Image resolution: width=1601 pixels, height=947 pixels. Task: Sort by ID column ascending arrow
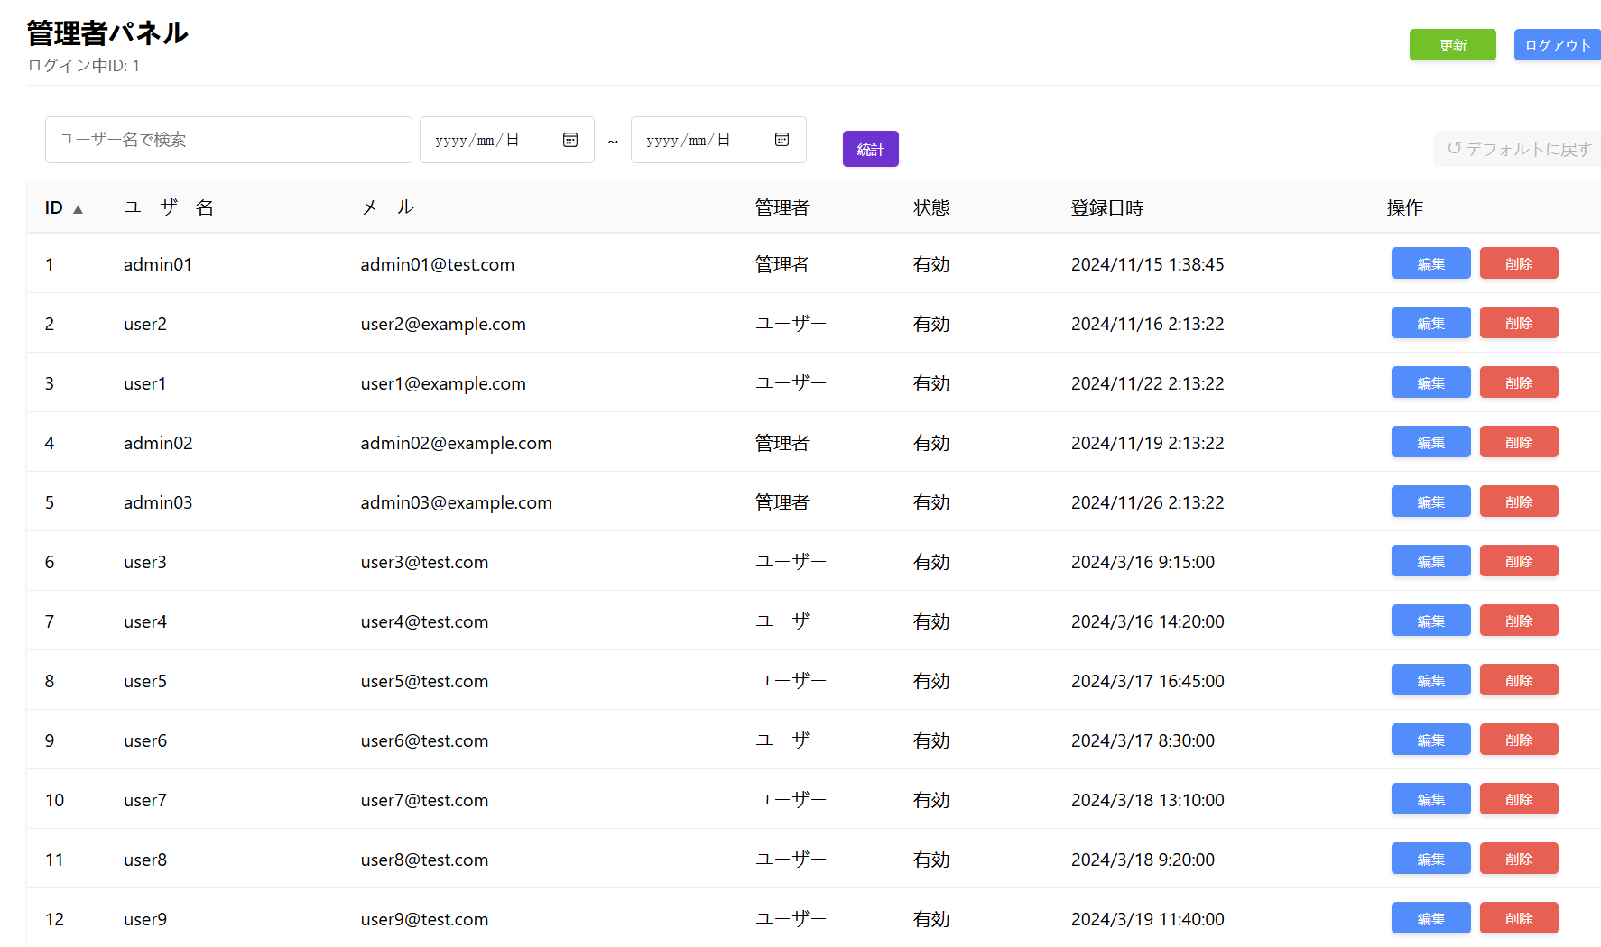(78, 209)
